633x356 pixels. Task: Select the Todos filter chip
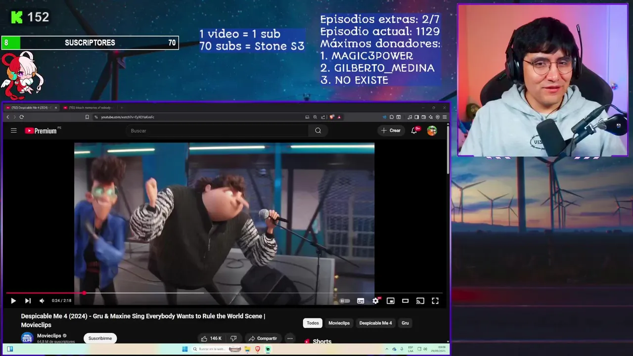click(313, 323)
